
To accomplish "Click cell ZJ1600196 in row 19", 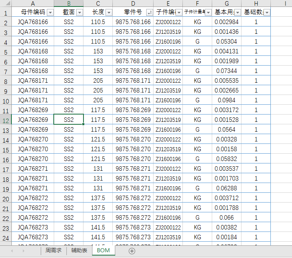I will (168, 188).
